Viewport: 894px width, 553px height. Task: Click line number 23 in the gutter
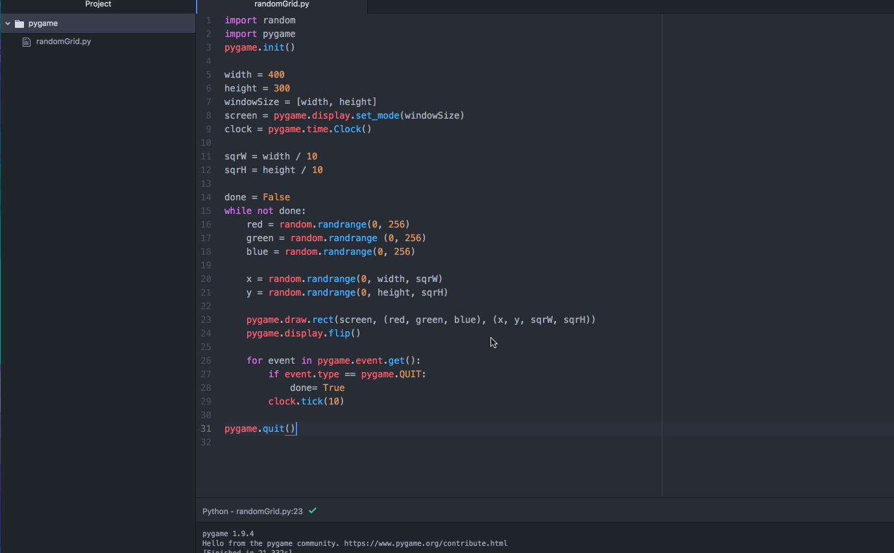[x=206, y=320]
